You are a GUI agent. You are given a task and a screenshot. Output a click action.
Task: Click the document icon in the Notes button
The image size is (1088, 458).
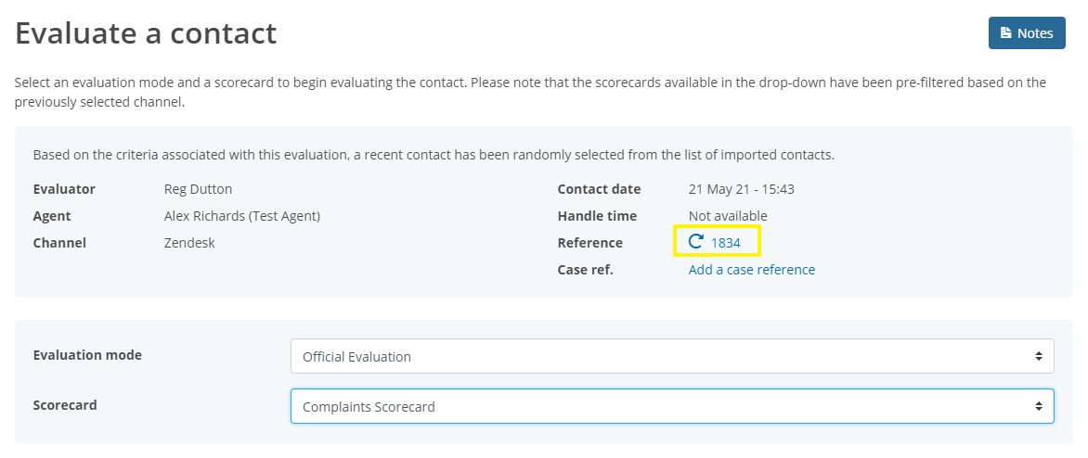[x=1005, y=32]
